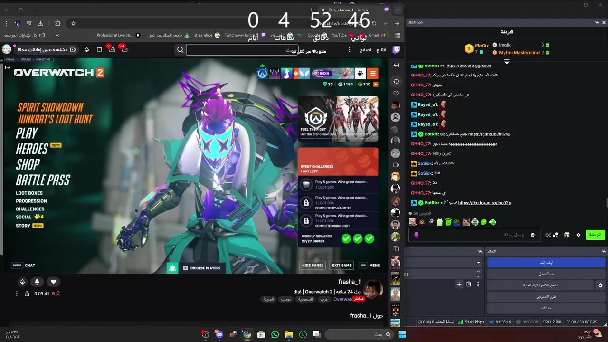
Task: Click the green Chat send button
Action: [595, 235]
